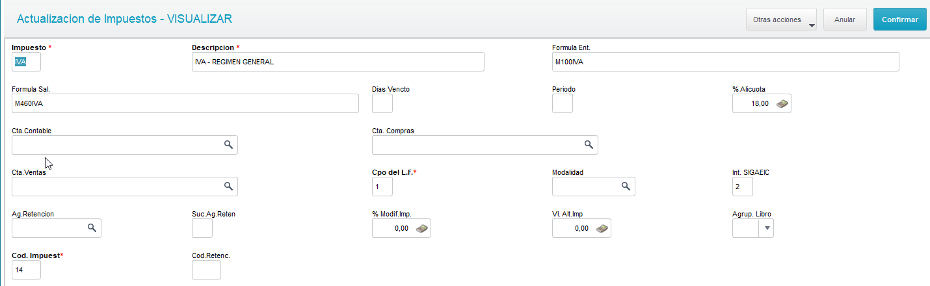The image size is (930, 286).
Task: Open search lookup for Cta.Ventas
Action: [x=228, y=187]
